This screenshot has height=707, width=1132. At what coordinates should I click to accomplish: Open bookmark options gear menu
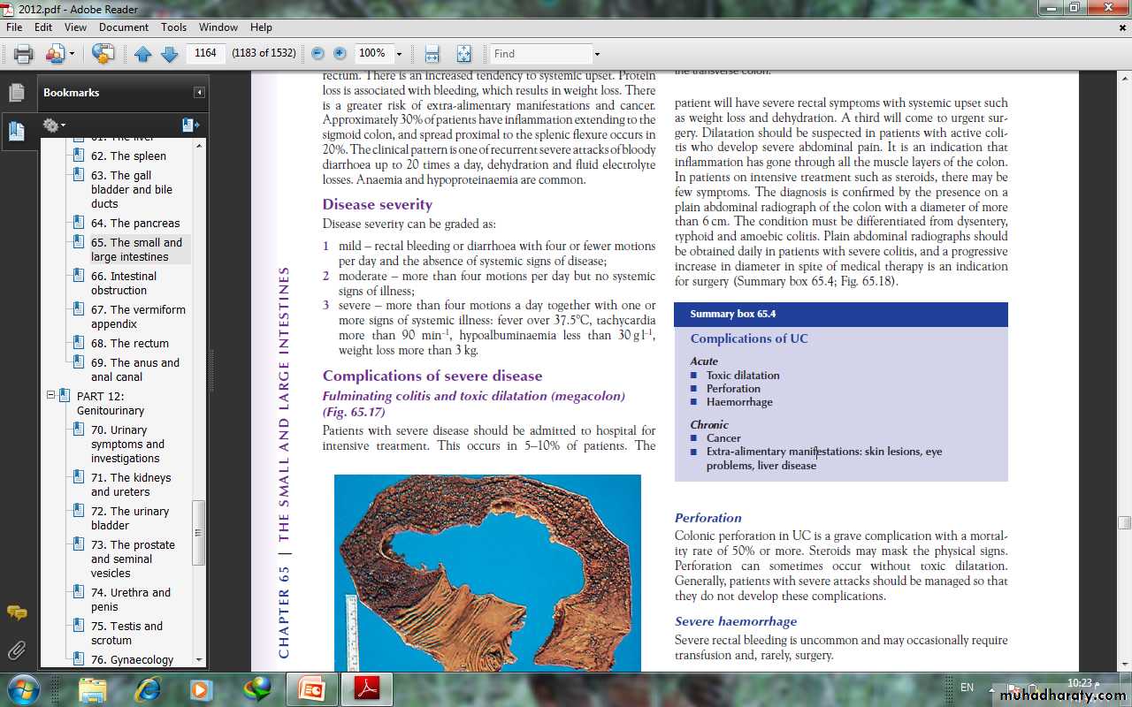(x=53, y=125)
